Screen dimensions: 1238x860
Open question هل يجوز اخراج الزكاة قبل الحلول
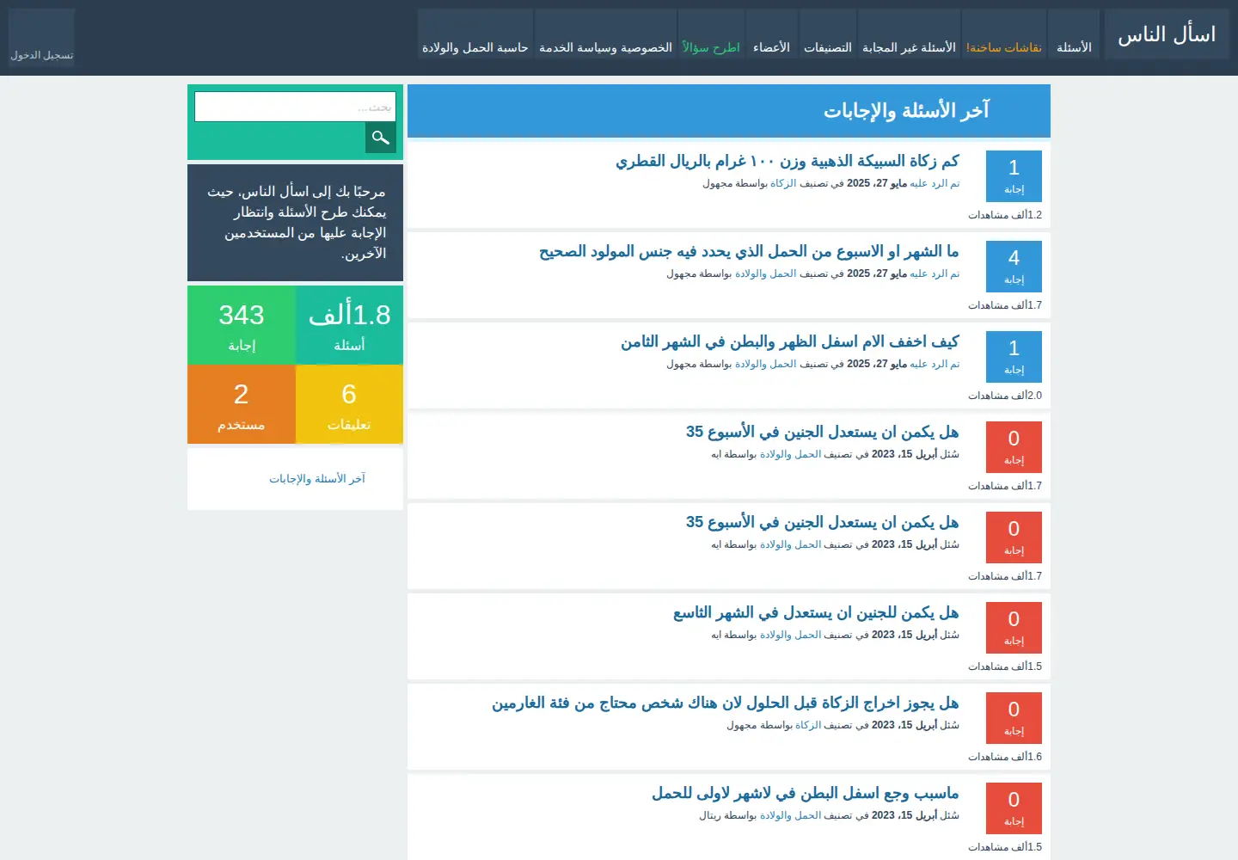pos(726,703)
